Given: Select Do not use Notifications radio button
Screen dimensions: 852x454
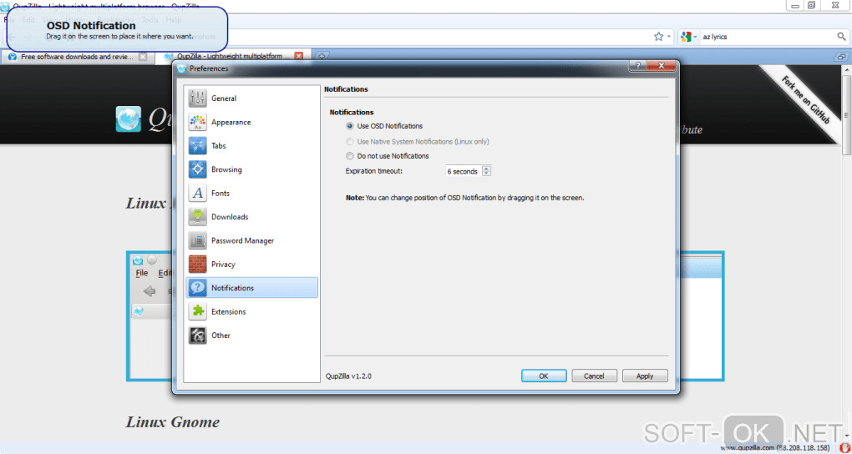Looking at the screenshot, I should click(350, 156).
